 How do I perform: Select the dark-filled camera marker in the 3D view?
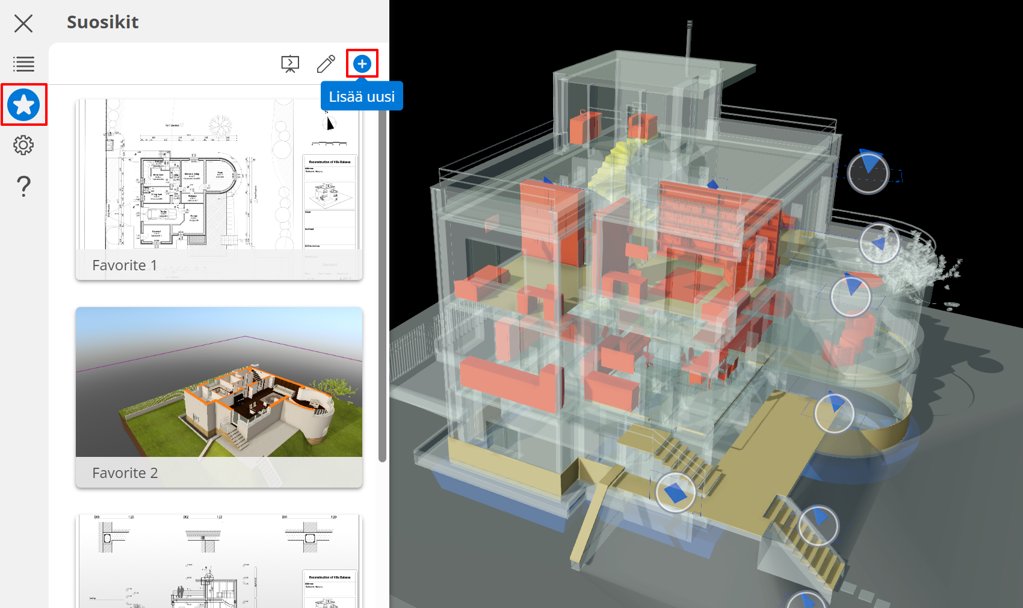pyautogui.click(x=868, y=173)
